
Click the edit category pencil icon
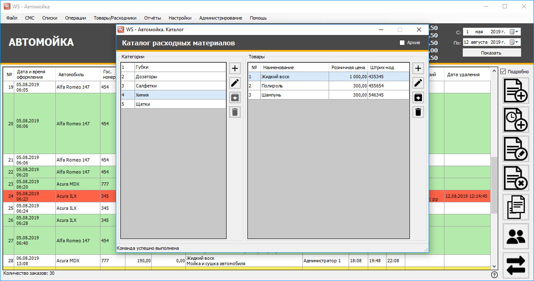point(235,83)
